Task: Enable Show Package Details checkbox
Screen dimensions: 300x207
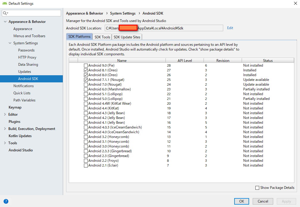Action: (257, 188)
